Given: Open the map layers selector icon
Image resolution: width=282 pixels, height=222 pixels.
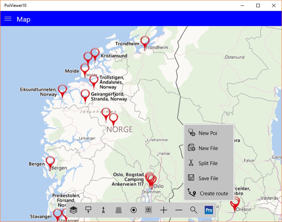Looking at the screenshot, I should 73,210.
